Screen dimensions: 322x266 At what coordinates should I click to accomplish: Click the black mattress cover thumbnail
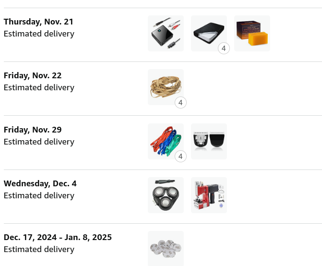[209, 33]
